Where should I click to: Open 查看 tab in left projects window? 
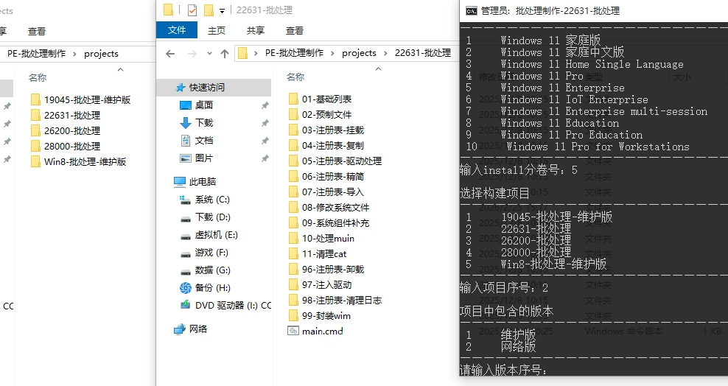[36, 31]
